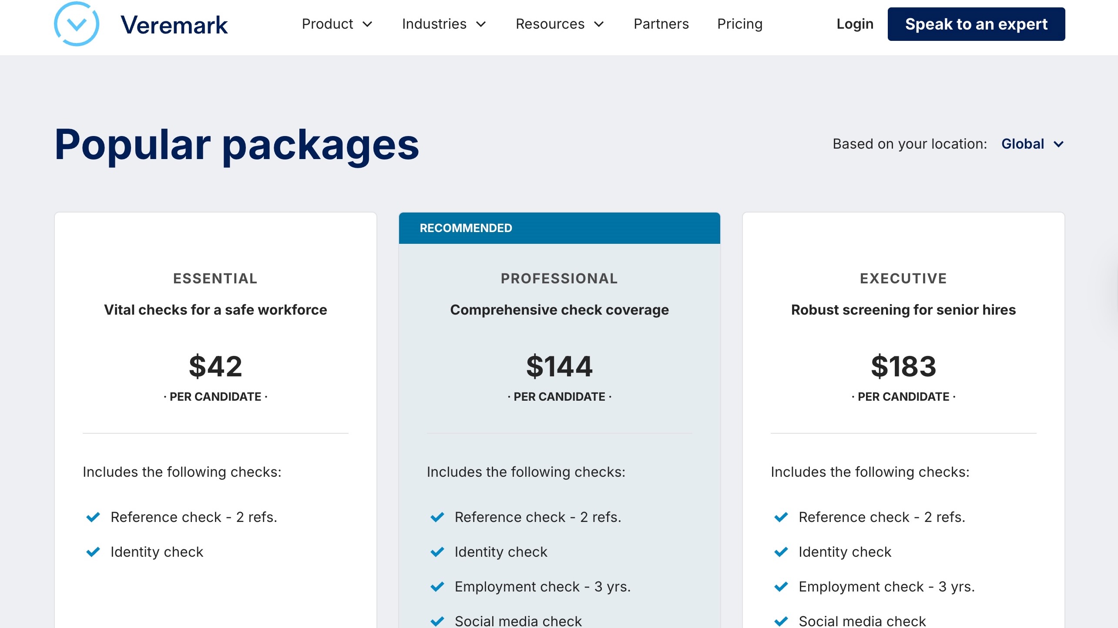1118x628 pixels.
Task: Click the checkmark beside Reference check in Essential
Action: 92,517
